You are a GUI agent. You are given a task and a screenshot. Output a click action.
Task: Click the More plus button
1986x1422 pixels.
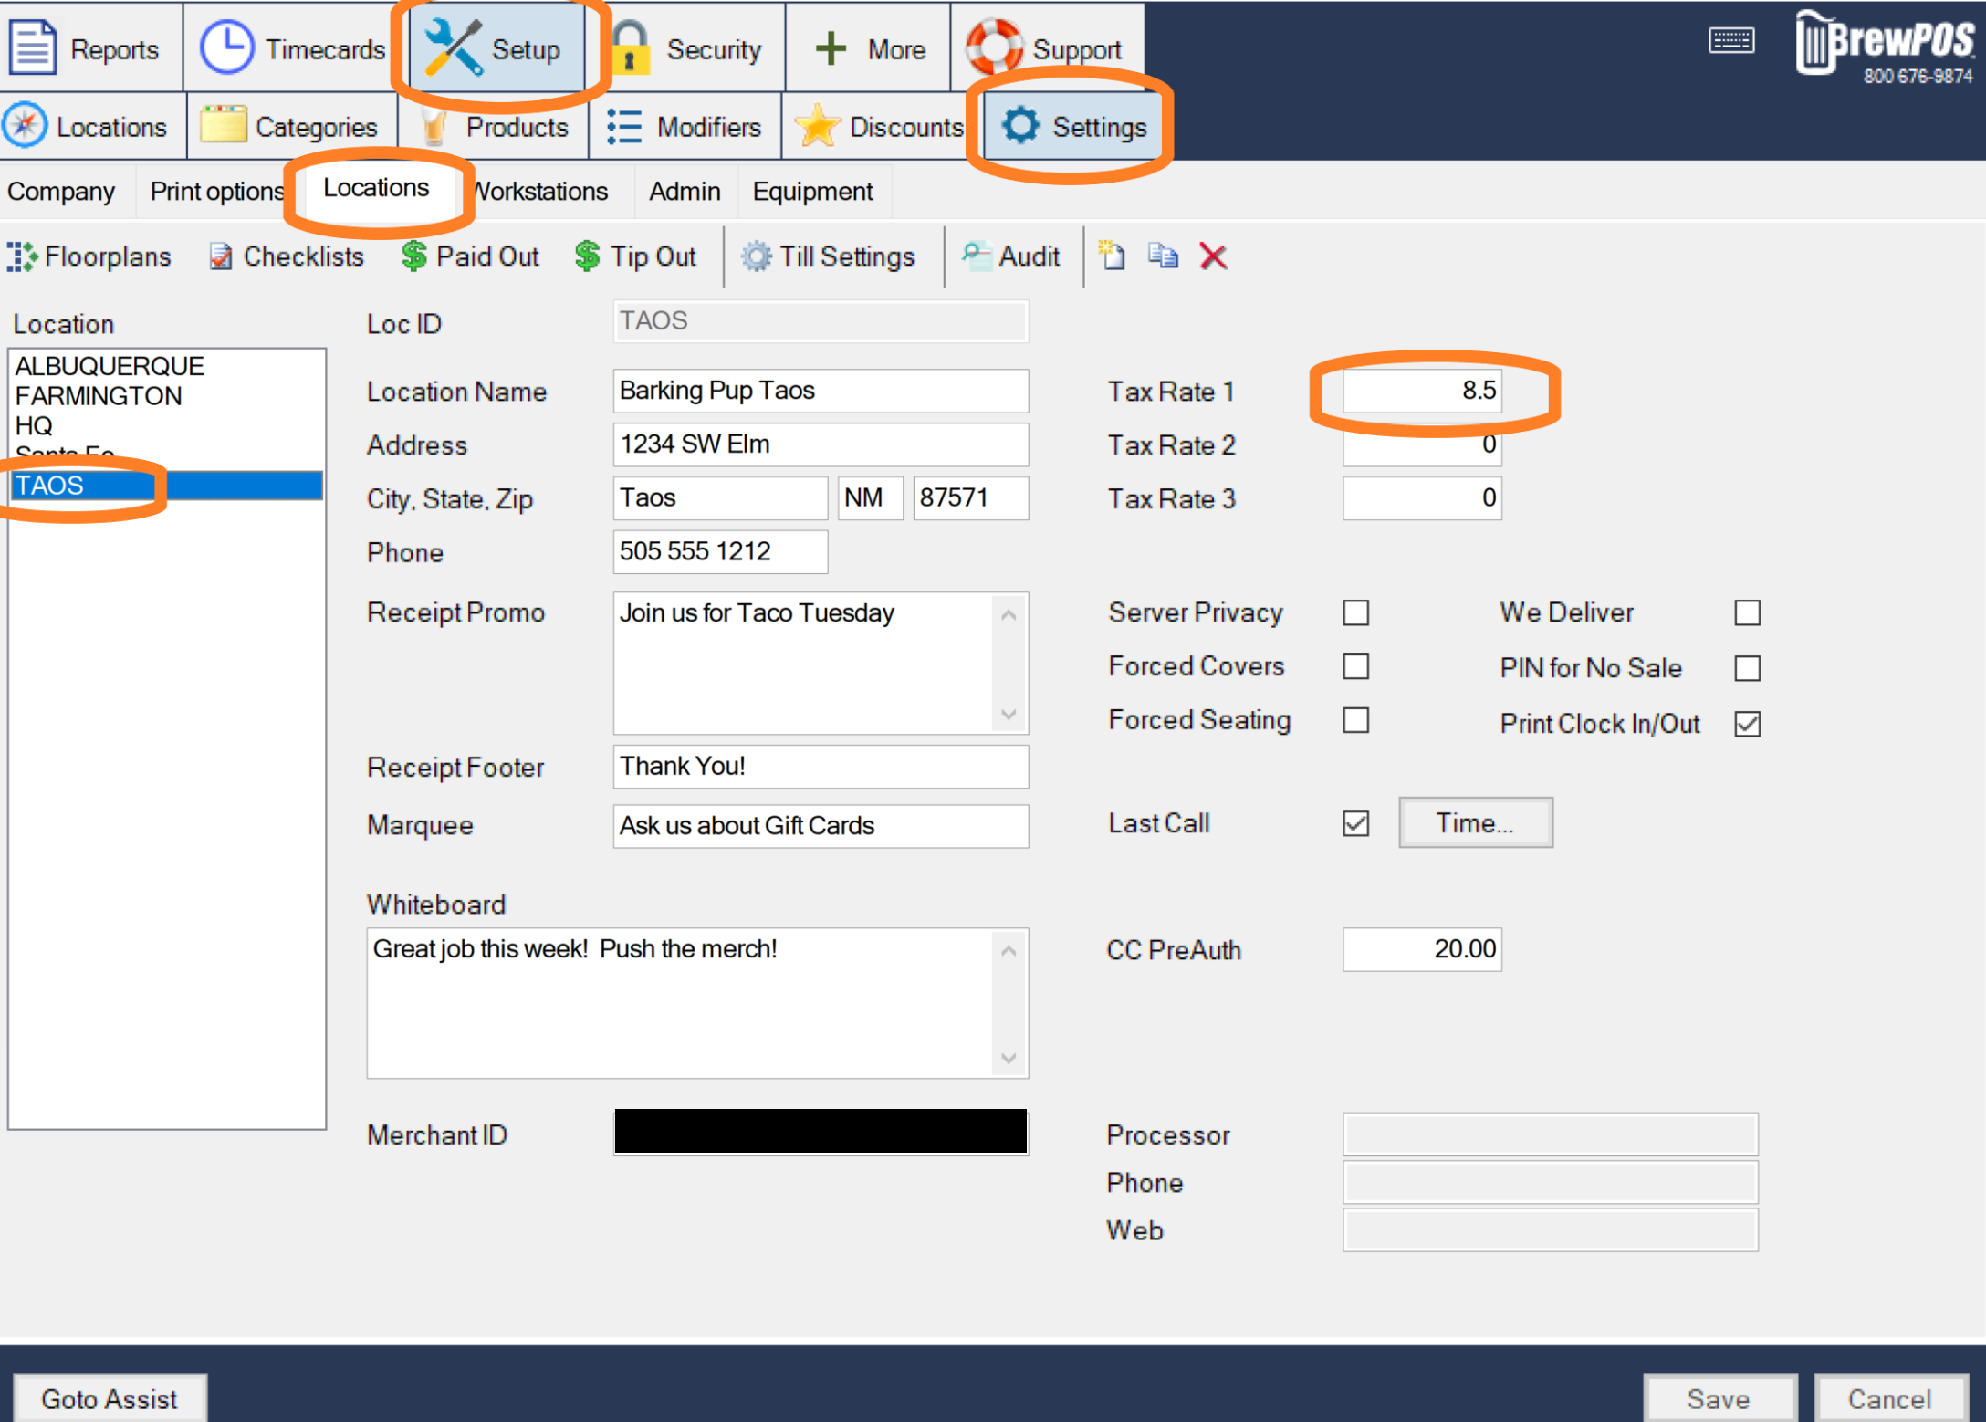(868, 47)
